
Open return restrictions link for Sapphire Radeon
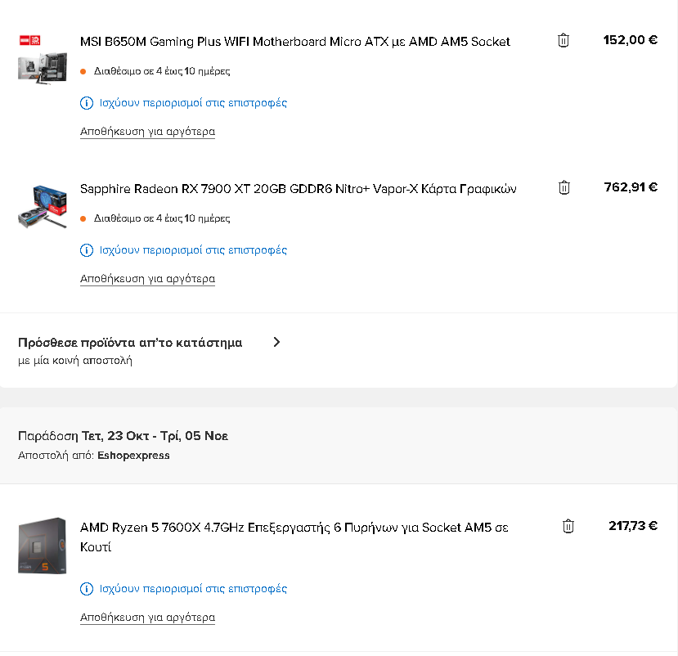click(x=193, y=250)
